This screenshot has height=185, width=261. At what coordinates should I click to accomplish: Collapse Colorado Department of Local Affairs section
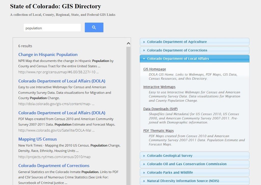coord(194,59)
